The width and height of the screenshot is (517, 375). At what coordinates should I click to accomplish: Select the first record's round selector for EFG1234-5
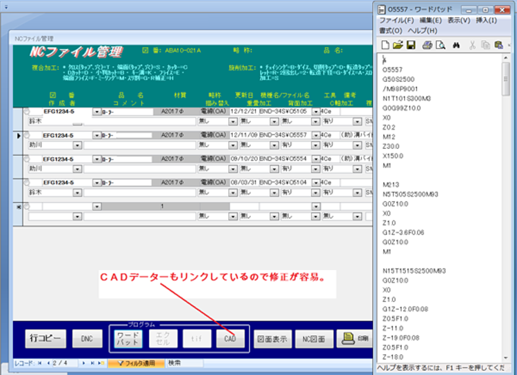(x=28, y=111)
